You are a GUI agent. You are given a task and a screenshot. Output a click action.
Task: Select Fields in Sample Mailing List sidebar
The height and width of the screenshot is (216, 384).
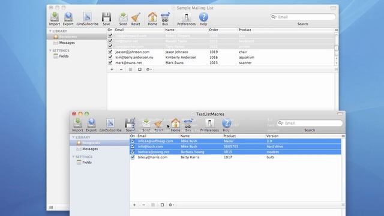click(x=64, y=56)
